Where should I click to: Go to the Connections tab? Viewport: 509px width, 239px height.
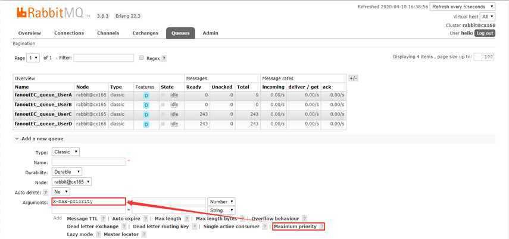click(x=69, y=33)
